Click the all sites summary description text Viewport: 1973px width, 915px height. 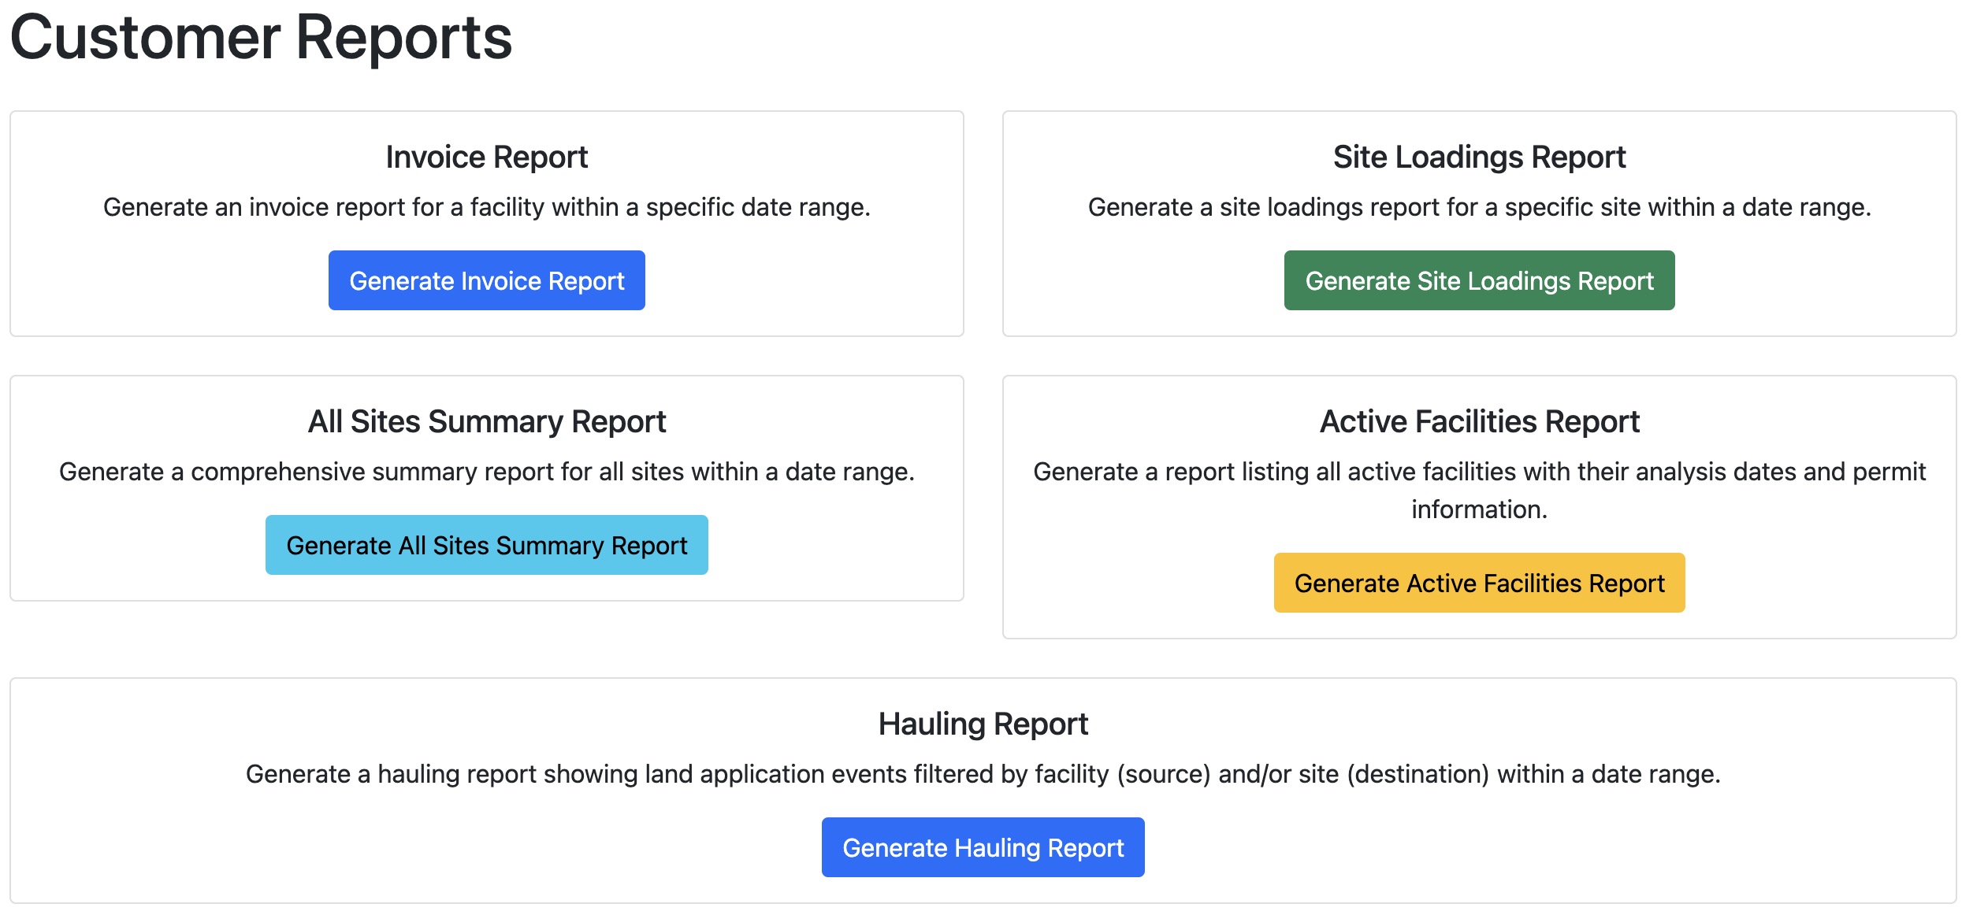tap(486, 472)
